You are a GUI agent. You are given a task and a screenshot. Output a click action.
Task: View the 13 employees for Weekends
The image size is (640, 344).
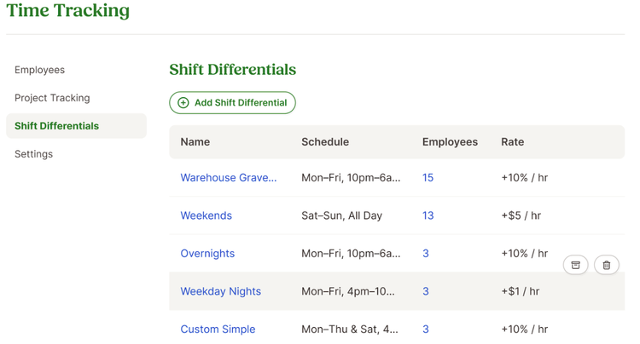click(x=428, y=215)
